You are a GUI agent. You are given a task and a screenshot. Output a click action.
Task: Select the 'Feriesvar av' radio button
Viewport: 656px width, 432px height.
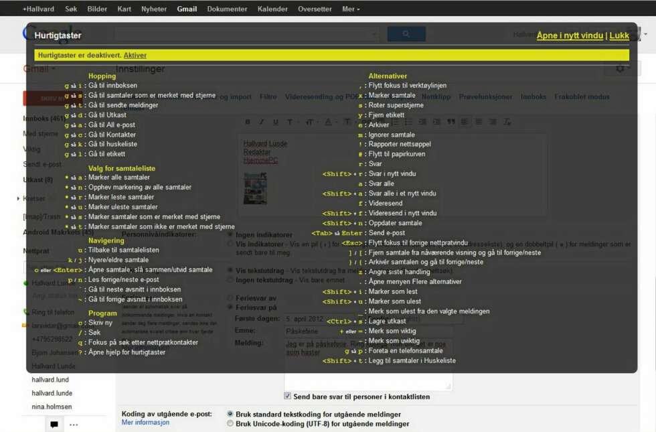230,298
